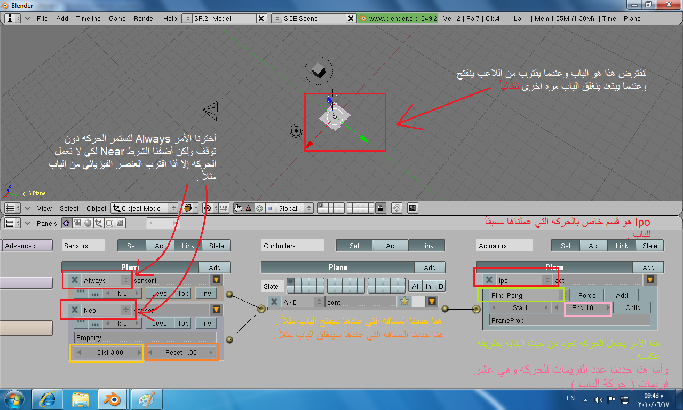The width and height of the screenshot is (683, 410).
Task: Select the translate manipulator triangle icon
Action: 249,208
